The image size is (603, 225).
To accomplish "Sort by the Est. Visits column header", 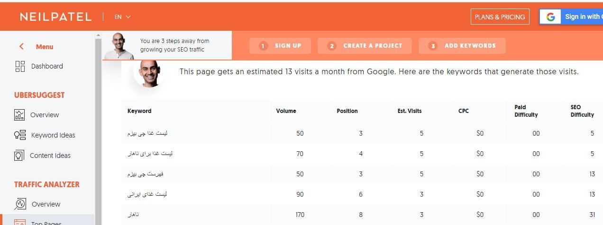I will coord(410,111).
